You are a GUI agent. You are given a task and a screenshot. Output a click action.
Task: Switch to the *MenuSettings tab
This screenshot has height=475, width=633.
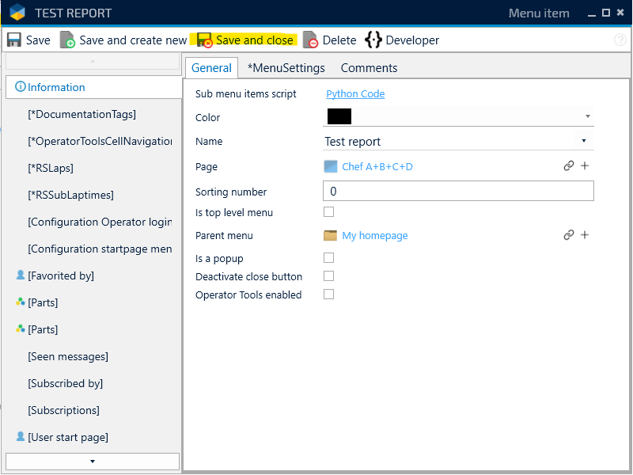[x=286, y=68]
